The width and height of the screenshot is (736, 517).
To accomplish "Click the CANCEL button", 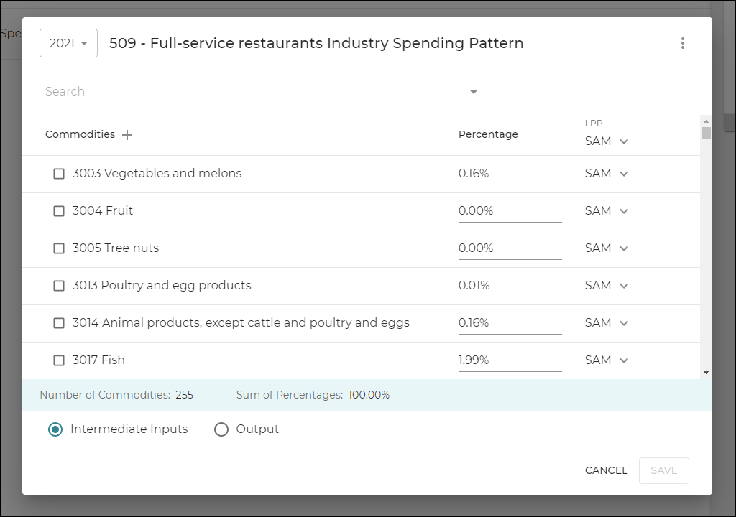I will [606, 470].
